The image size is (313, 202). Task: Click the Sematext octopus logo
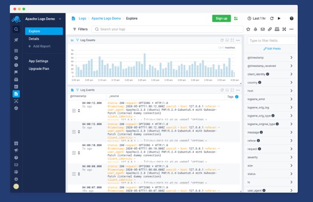16,19
